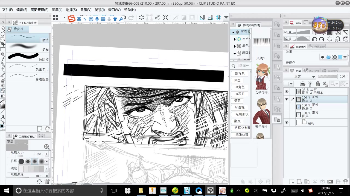
Task: Click the 渐变 tag button
Action: tap(237, 121)
